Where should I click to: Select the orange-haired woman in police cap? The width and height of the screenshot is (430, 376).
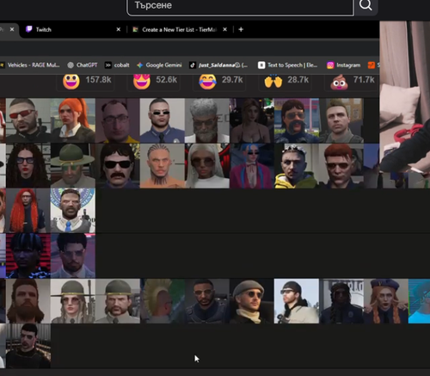(x=386, y=301)
